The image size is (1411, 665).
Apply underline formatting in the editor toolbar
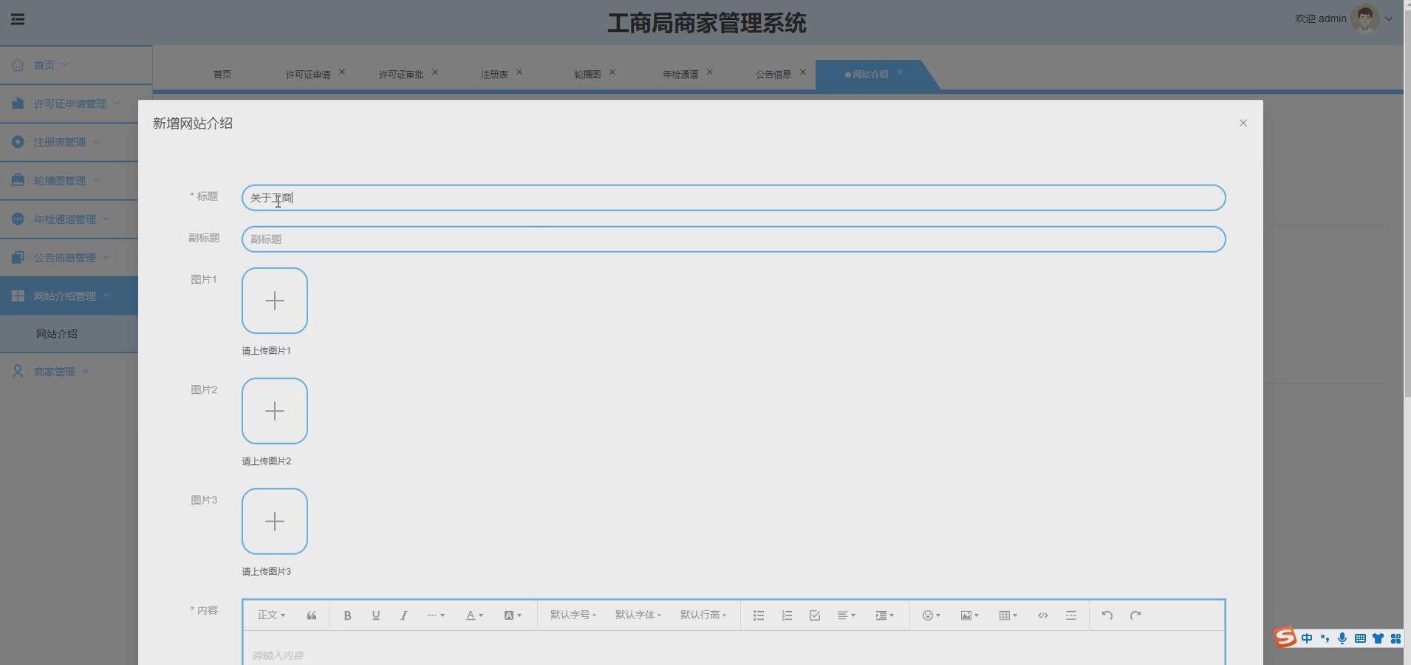click(375, 615)
